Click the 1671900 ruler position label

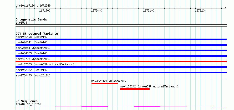(45, 11)
